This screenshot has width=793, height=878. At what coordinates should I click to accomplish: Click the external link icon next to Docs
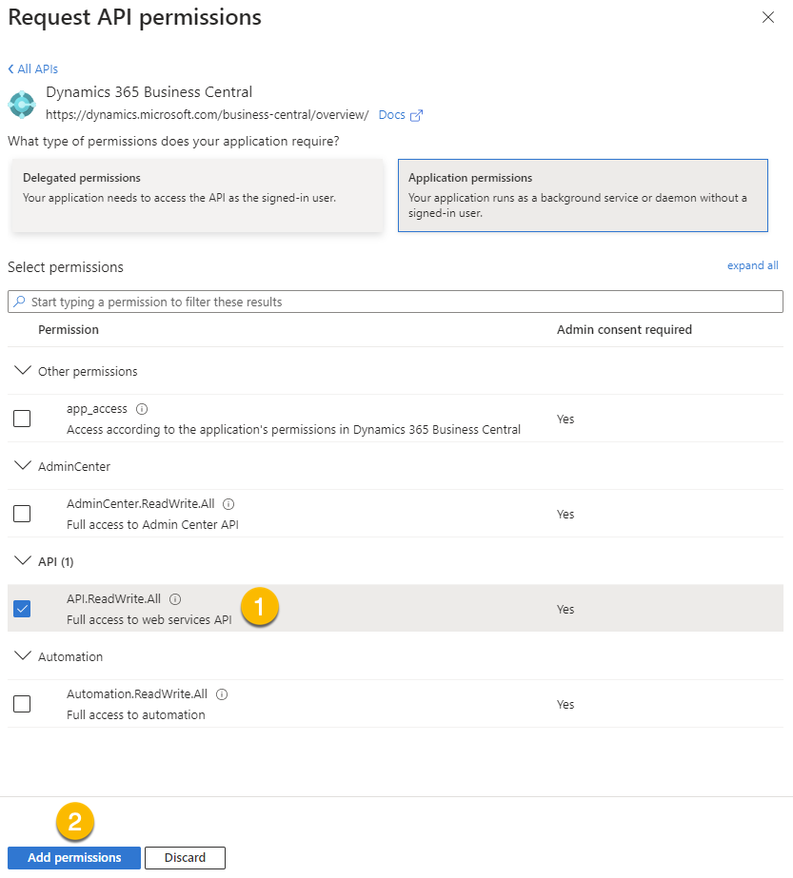click(x=416, y=115)
